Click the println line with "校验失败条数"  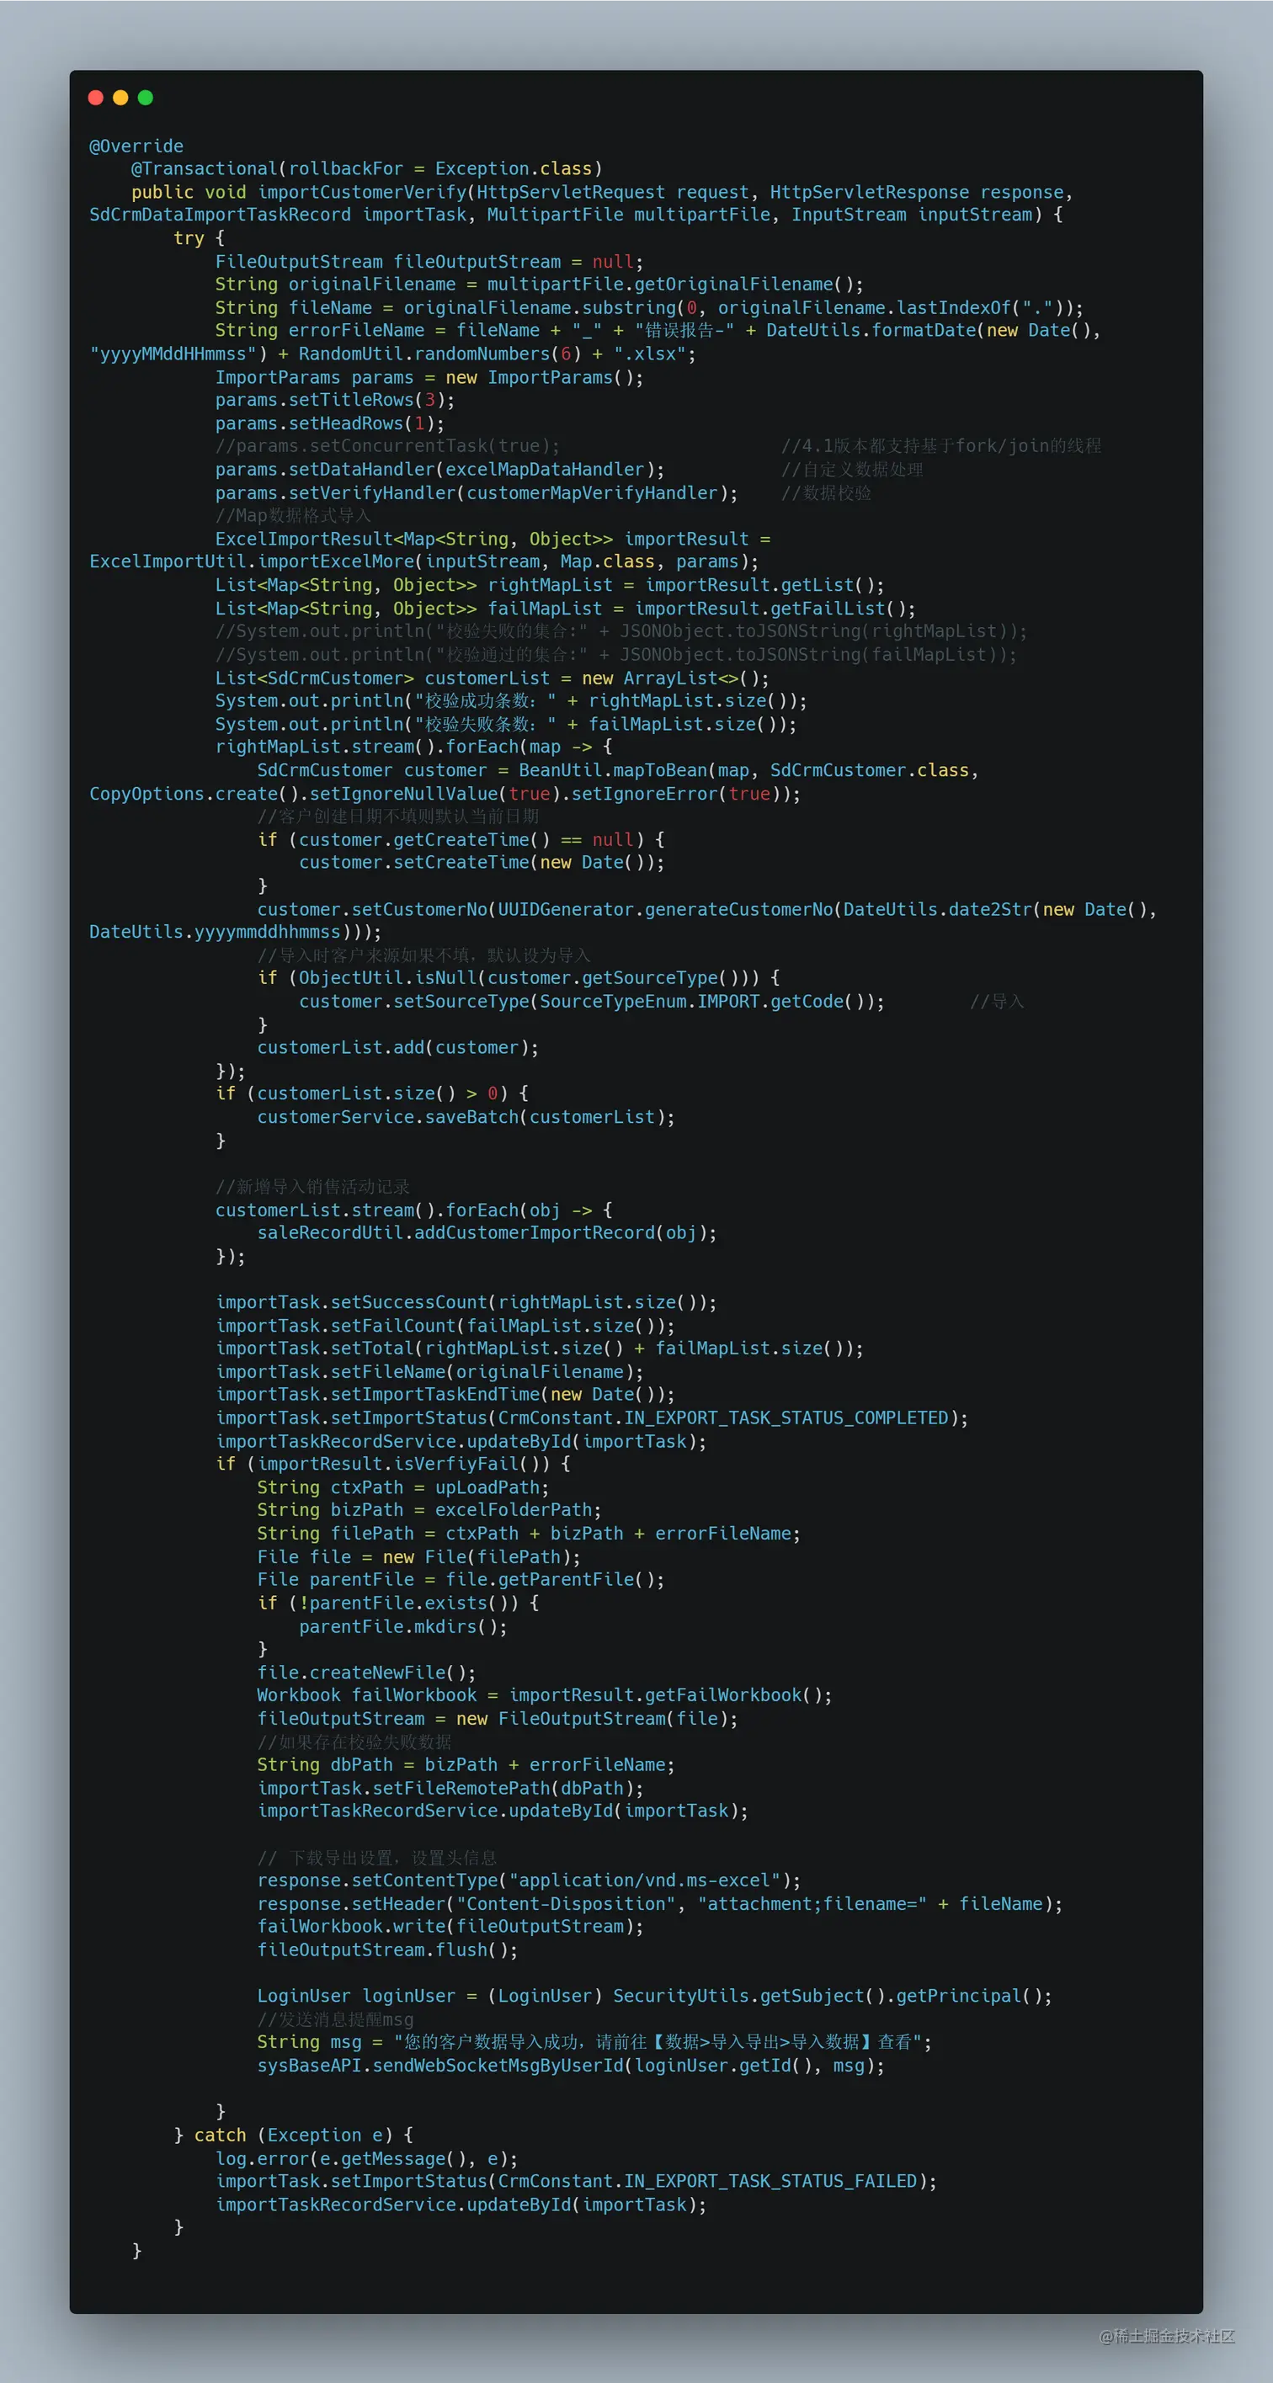[x=505, y=725]
